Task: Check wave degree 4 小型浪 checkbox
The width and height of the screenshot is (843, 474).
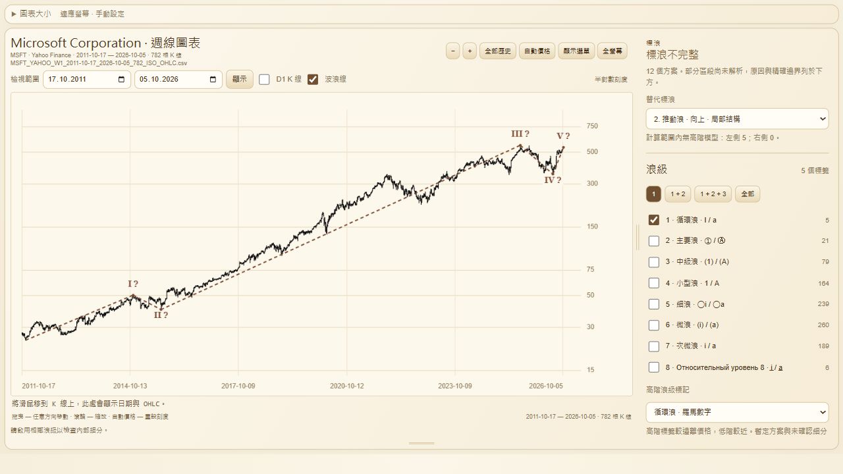Action: 654,283
